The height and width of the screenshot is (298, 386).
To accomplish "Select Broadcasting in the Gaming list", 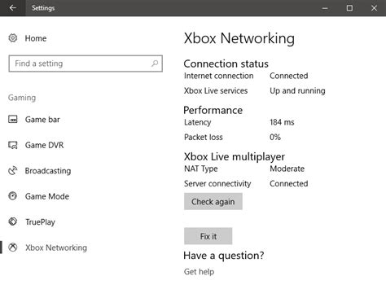I will [48, 171].
